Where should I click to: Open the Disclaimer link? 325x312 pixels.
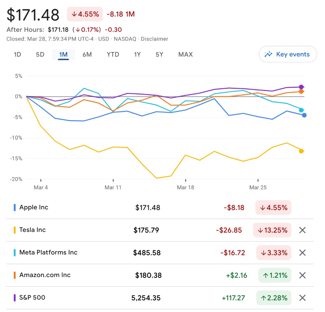click(x=154, y=39)
